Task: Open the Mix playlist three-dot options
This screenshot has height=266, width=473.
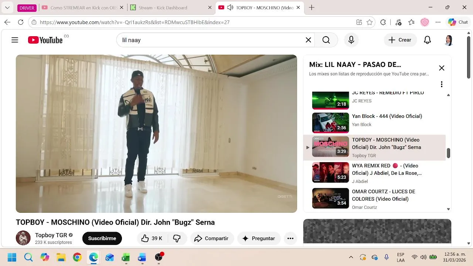Action: coord(442,84)
